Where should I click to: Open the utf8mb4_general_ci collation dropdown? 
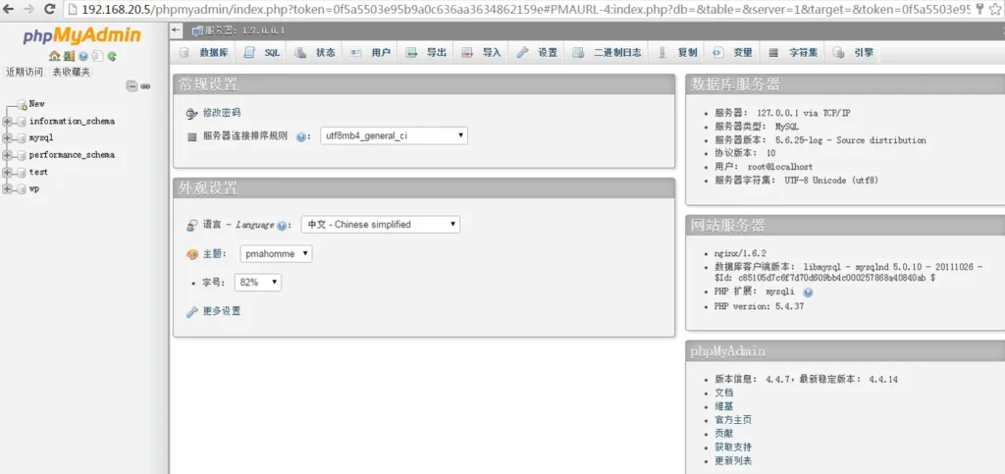coord(394,136)
